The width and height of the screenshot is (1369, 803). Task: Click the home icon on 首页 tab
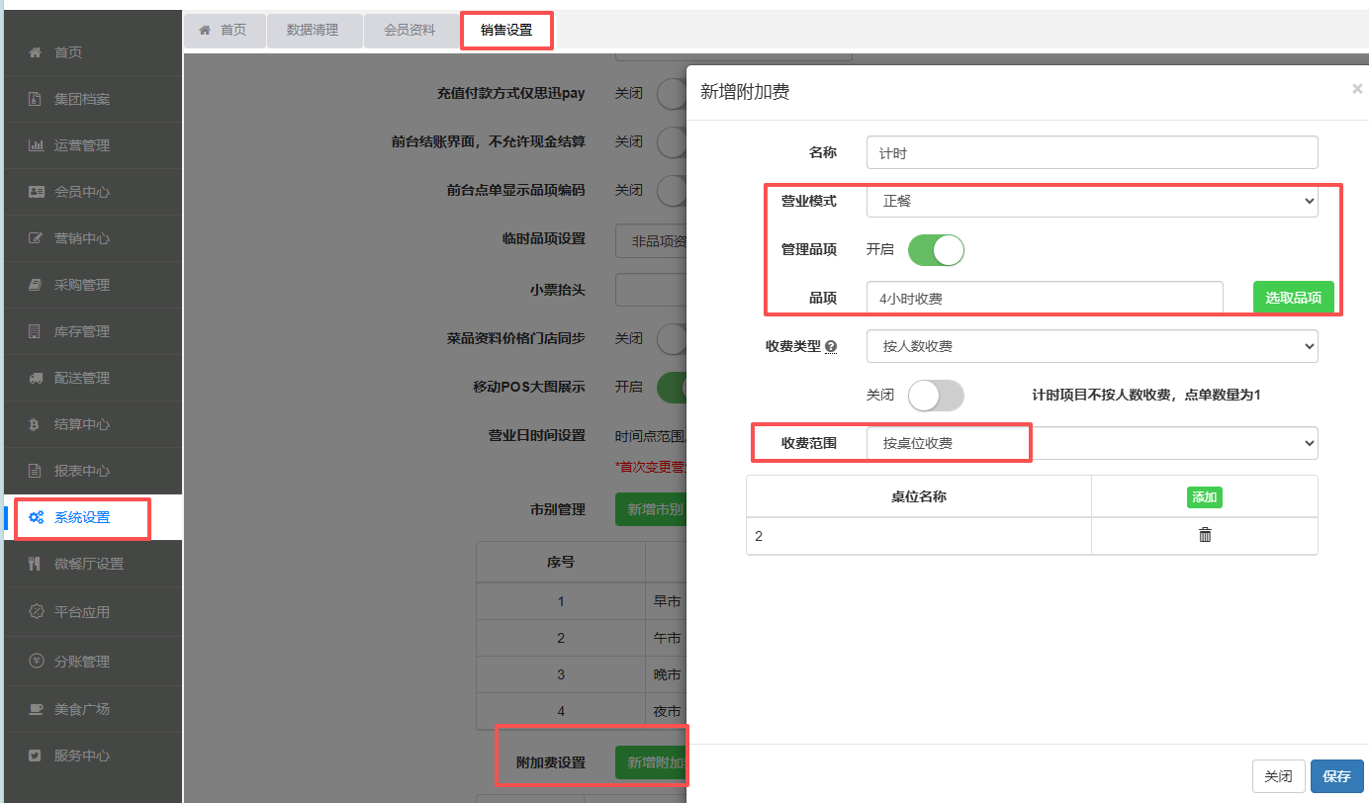tap(206, 31)
